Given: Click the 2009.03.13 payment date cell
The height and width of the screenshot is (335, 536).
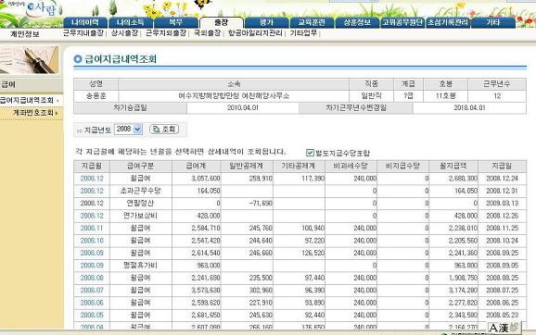Looking at the screenshot, I should click(x=503, y=204).
